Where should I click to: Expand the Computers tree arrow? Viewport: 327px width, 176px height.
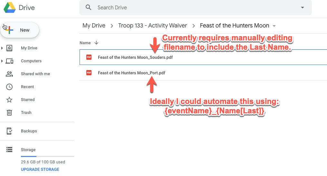2,61
